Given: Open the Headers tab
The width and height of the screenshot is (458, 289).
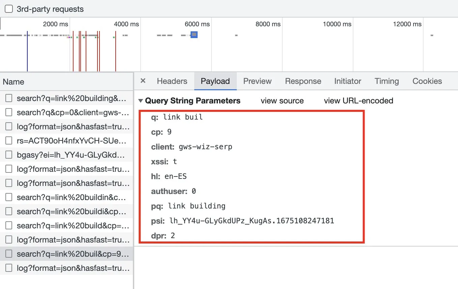Looking at the screenshot, I should (x=172, y=81).
